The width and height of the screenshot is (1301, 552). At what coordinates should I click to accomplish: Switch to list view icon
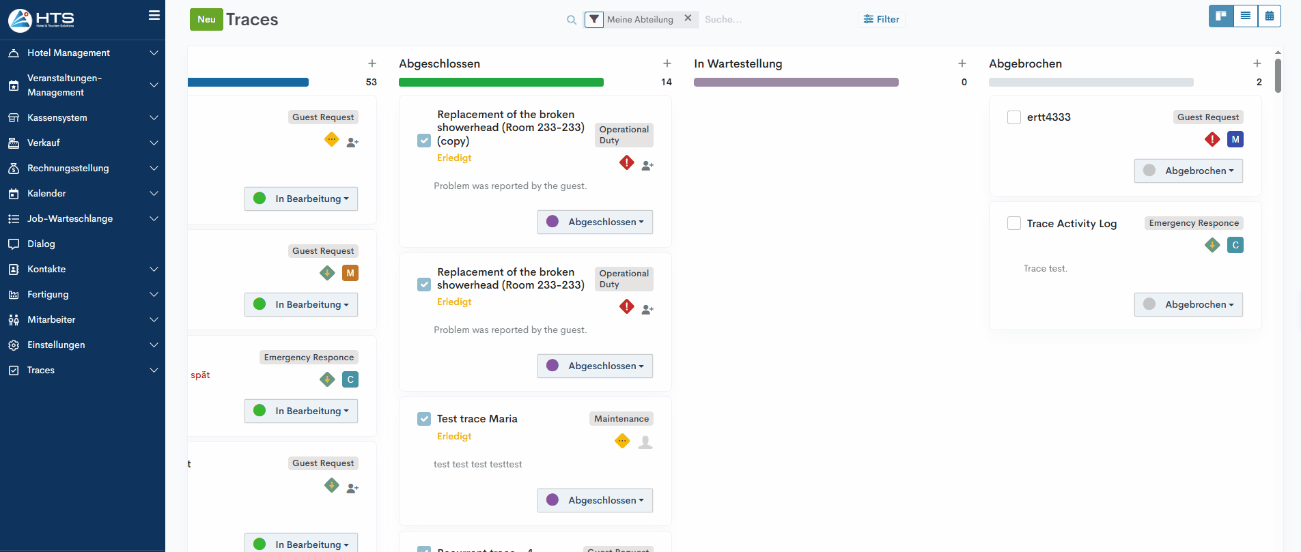[1246, 16]
